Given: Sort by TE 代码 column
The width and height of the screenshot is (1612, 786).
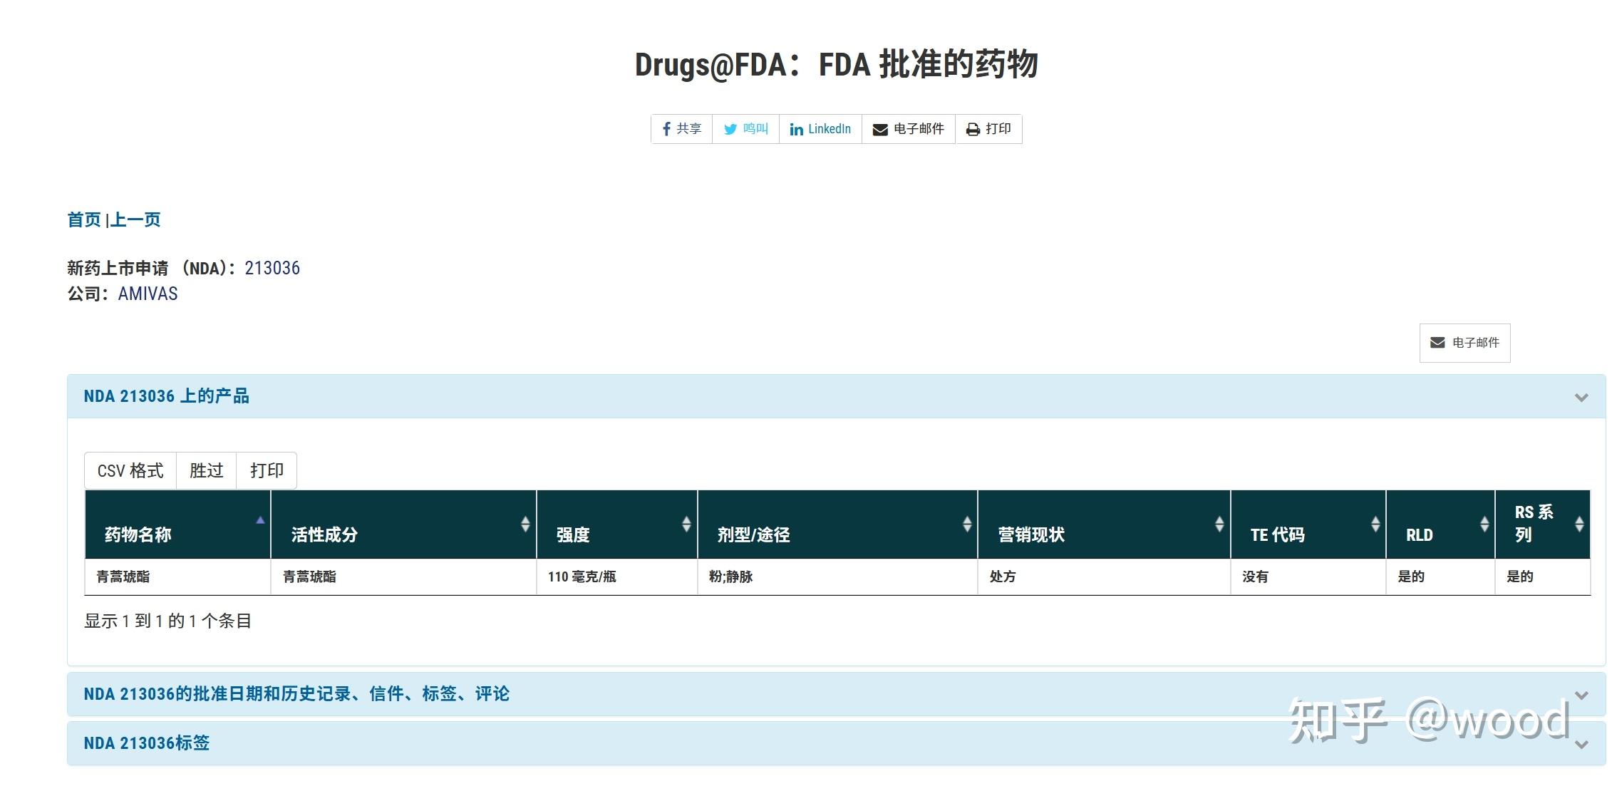Looking at the screenshot, I should [1308, 524].
